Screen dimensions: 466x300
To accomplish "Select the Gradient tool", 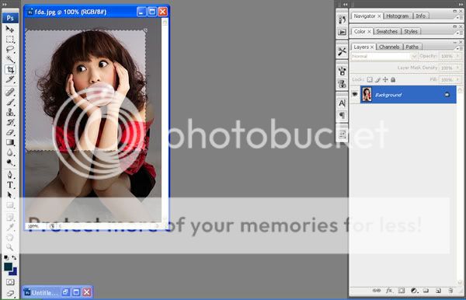I will click(x=10, y=142).
